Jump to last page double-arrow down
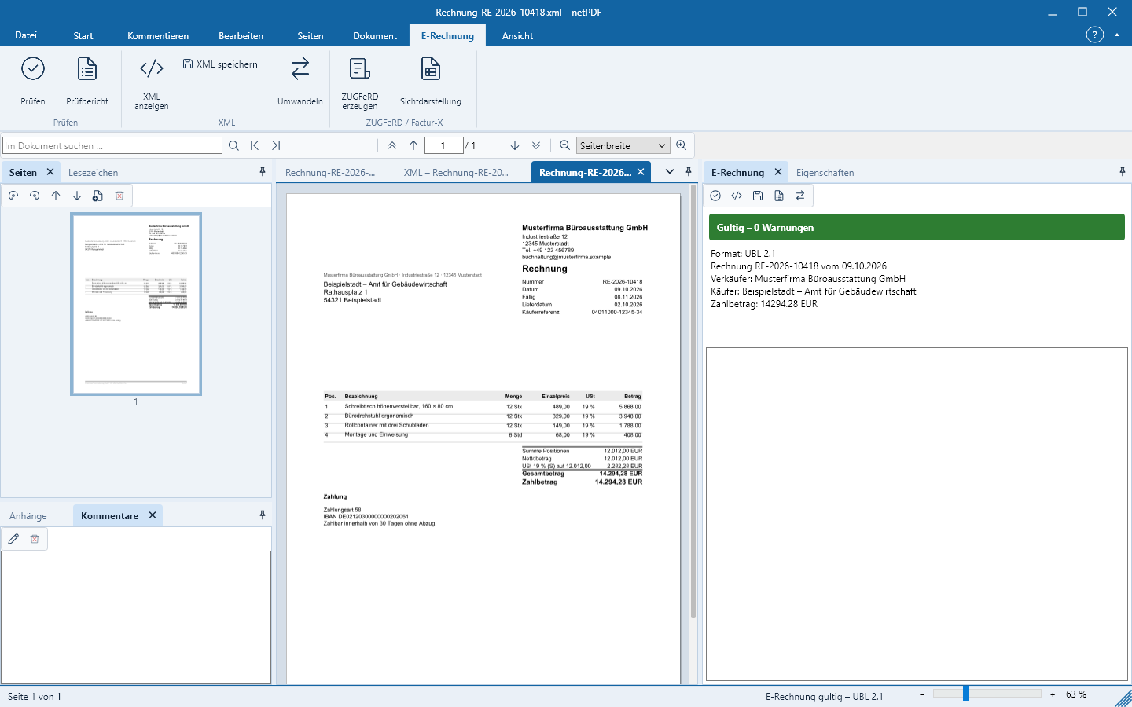1132x707 pixels. pyautogui.click(x=536, y=145)
